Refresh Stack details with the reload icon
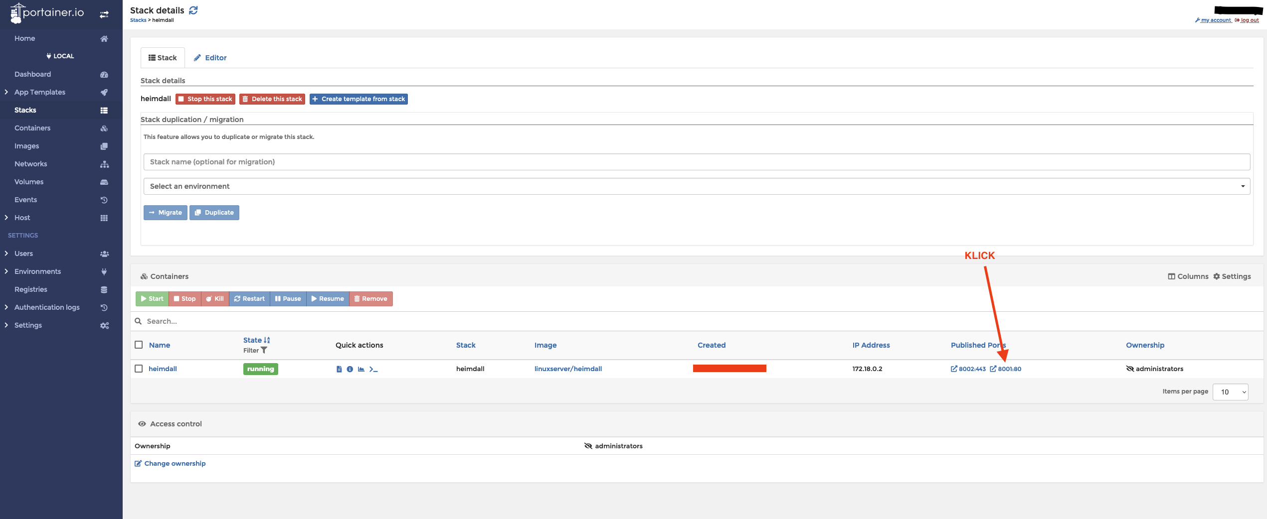The image size is (1267, 519). coord(193,9)
